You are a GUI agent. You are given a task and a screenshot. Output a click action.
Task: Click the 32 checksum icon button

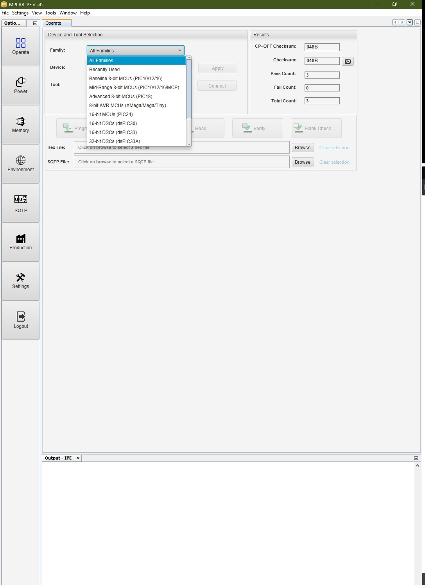point(348,61)
